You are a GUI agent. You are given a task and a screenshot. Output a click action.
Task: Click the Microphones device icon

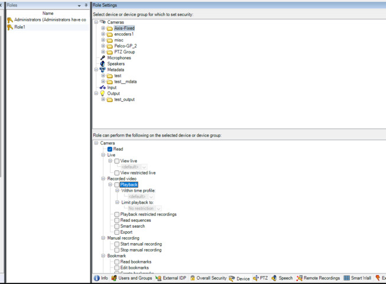(x=103, y=58)
